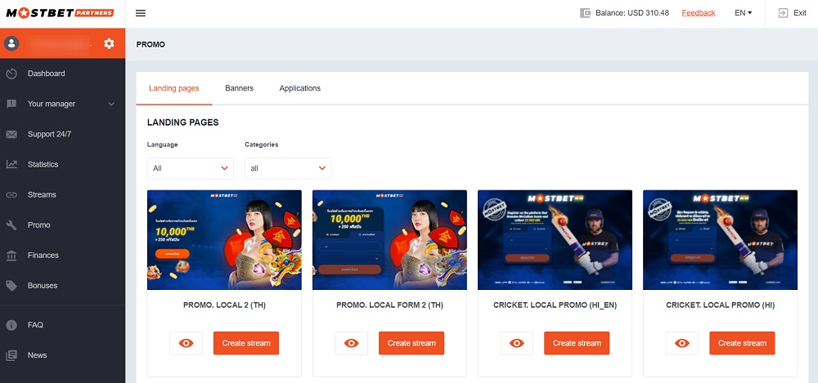Click the Promo. Local 2 (TH) thumbnail

224,240
